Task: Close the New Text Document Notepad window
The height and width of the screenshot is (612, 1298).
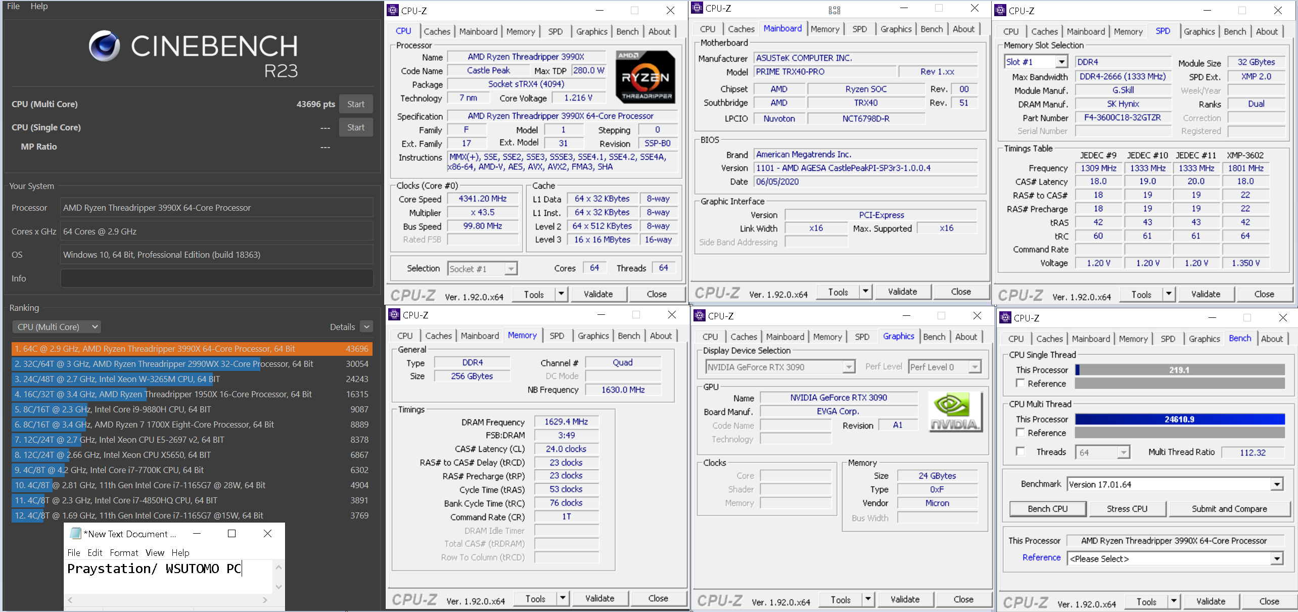Action: (x=268, y=534)
